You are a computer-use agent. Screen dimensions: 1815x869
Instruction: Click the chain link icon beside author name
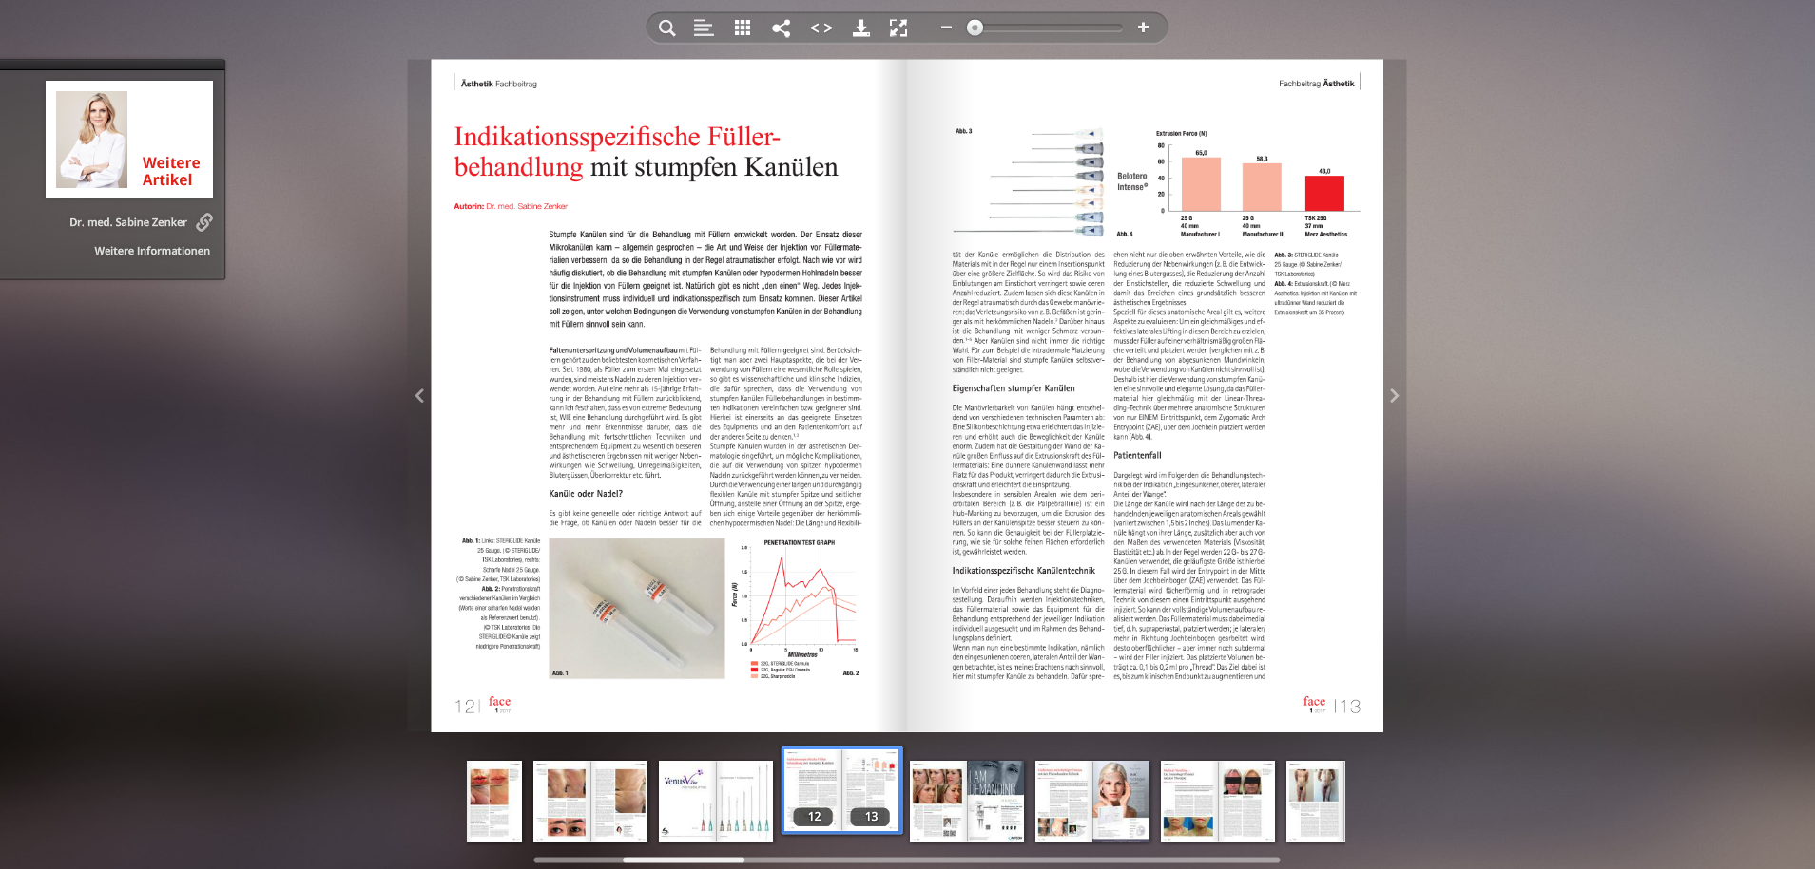204,222
